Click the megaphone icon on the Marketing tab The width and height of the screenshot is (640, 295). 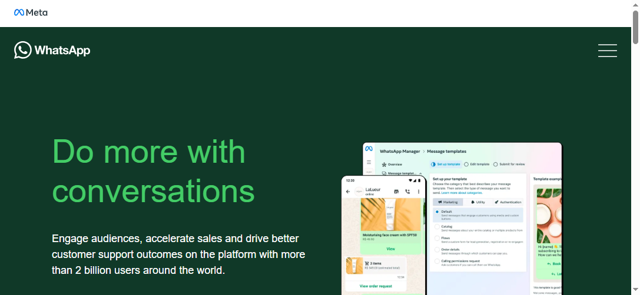[x=440, y=202]
